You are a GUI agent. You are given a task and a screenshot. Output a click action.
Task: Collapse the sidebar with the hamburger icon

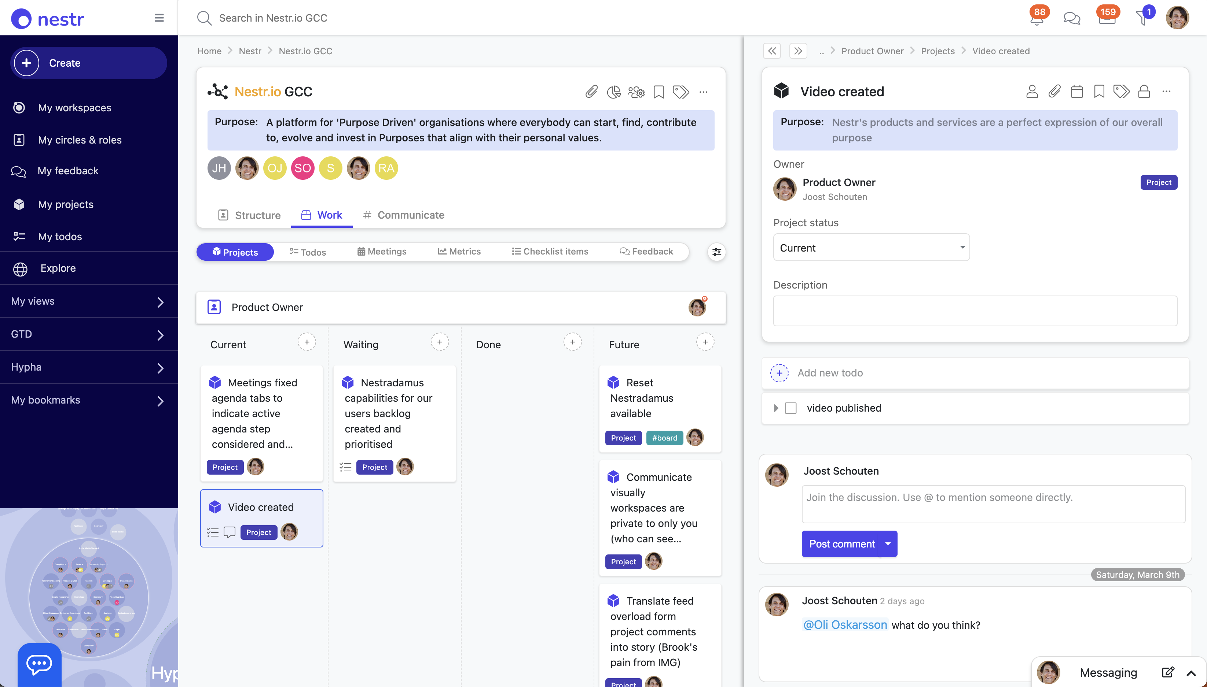[159, 18]
